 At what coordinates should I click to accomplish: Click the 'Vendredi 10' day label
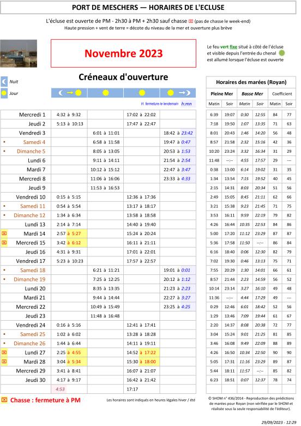click(31, 197)
